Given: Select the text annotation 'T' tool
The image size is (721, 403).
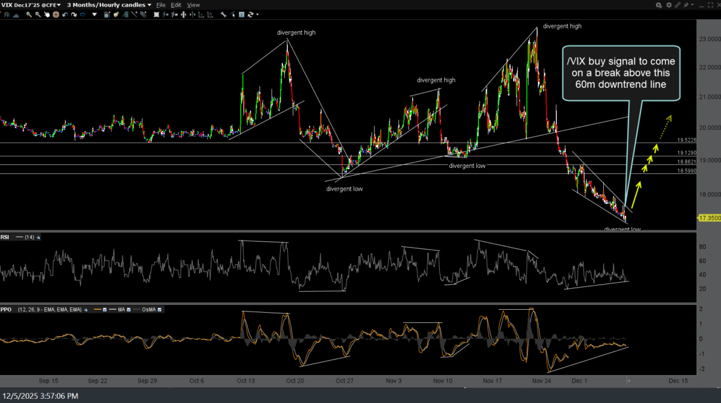Looking at the screenshot, I should [x=241, y=14].
